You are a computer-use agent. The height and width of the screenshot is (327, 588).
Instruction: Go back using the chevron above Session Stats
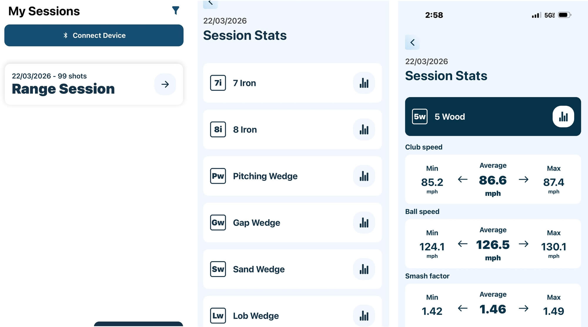pyautogui.click(x=412, y=43)
